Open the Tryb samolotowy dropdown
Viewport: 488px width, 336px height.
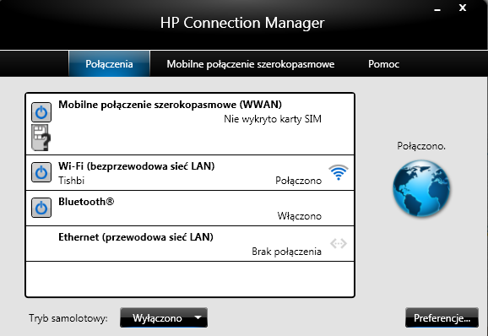click(x=164, y=317)
